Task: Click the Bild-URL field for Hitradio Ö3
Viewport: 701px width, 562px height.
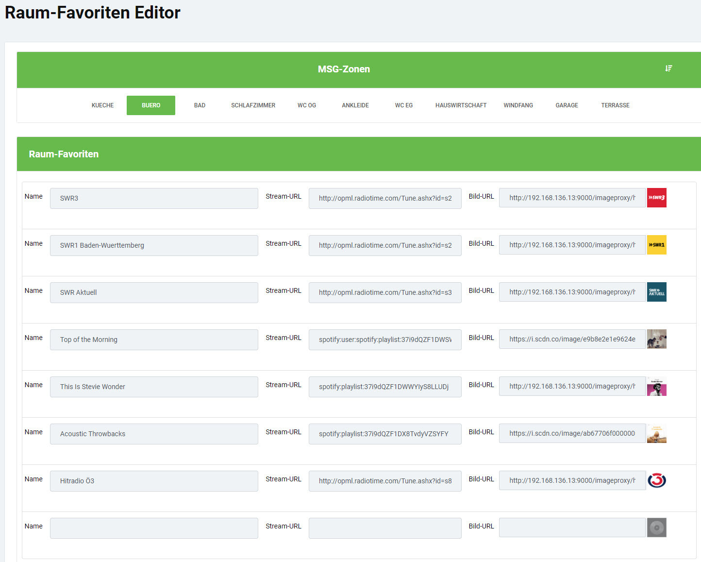Action: [572, 480]
